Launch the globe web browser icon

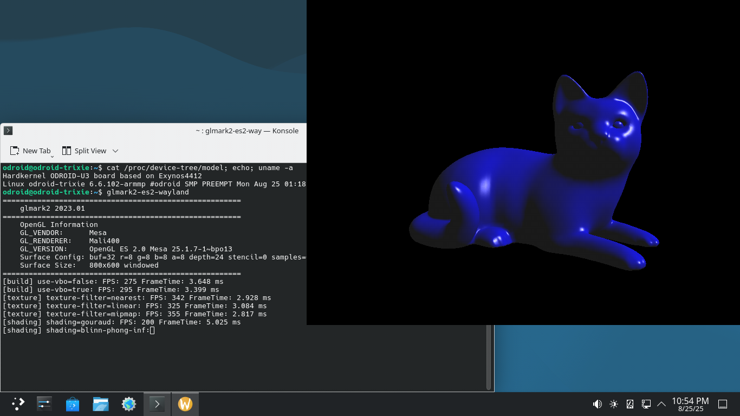click(129, 404)
